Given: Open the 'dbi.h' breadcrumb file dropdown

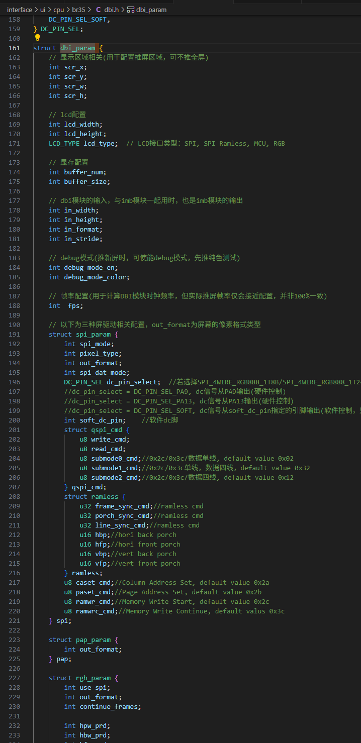Looking at the screenshot, I should tap(111, 10).
